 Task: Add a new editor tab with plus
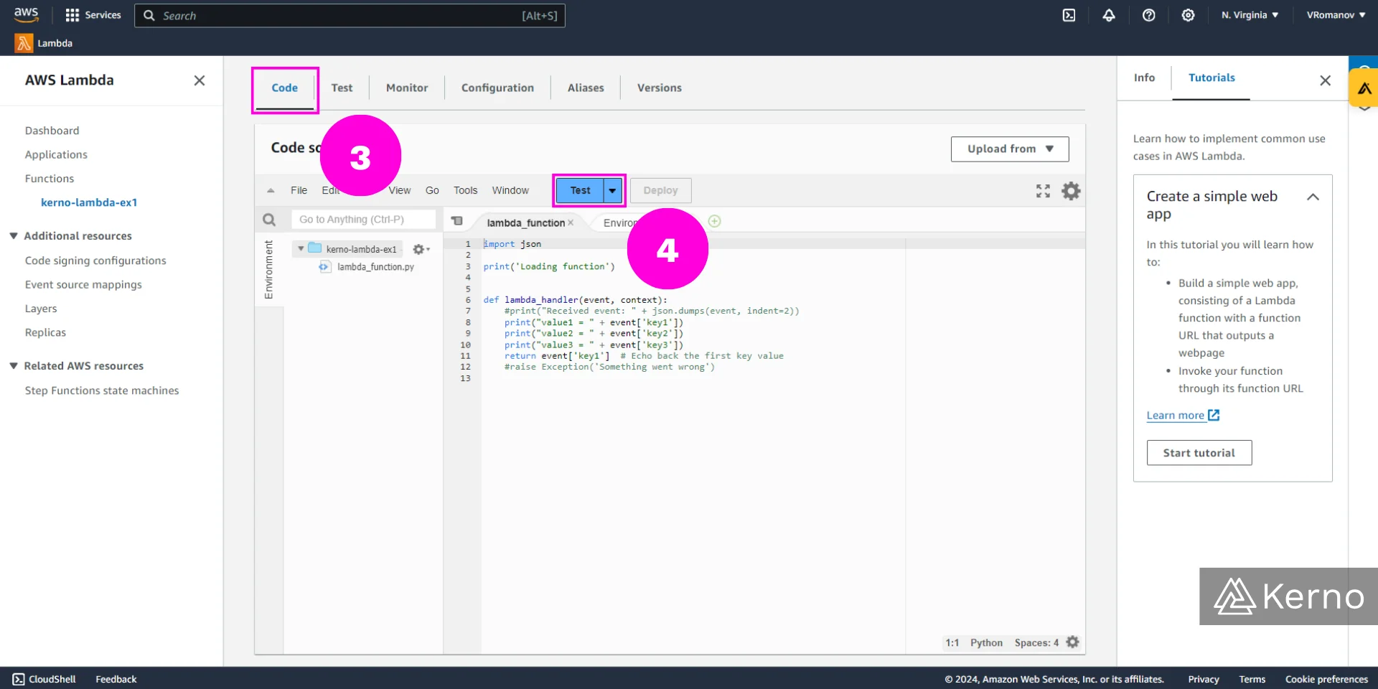click(x=714, y=221)
